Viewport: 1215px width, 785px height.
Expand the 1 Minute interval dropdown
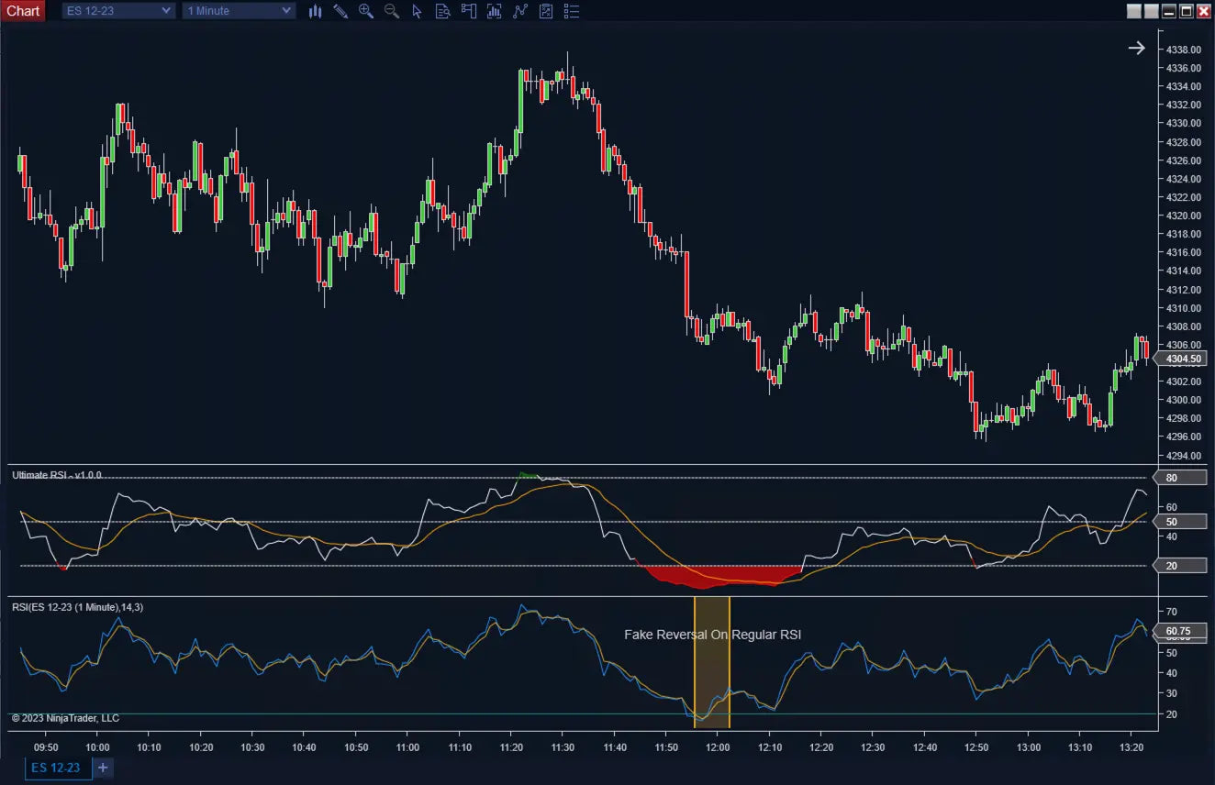(239, 11)
